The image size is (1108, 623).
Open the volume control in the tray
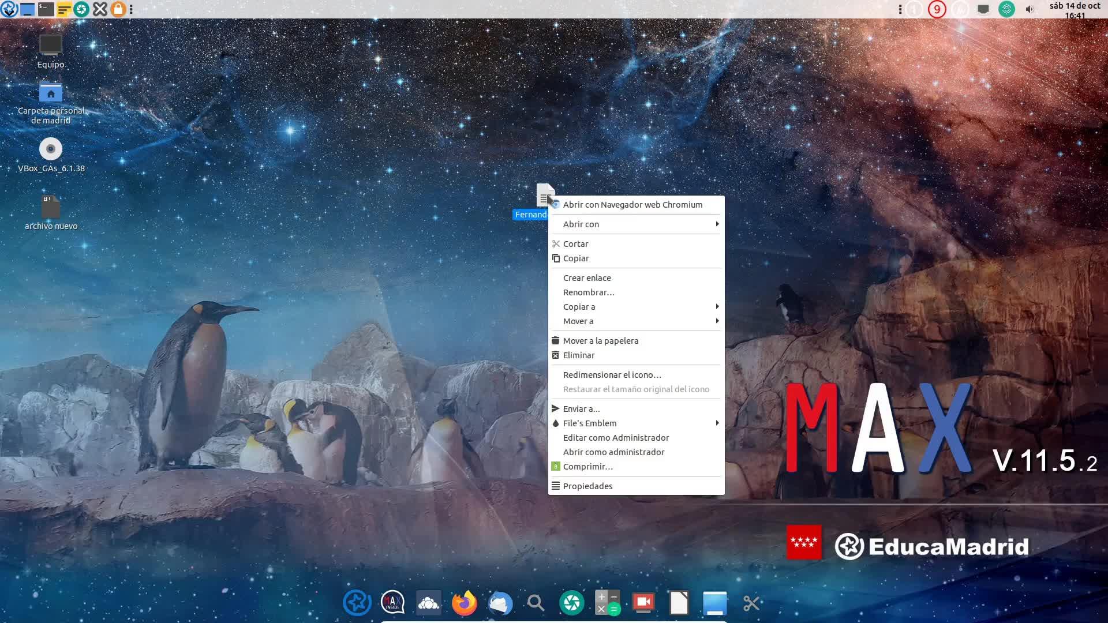[x=1030, y=9]
